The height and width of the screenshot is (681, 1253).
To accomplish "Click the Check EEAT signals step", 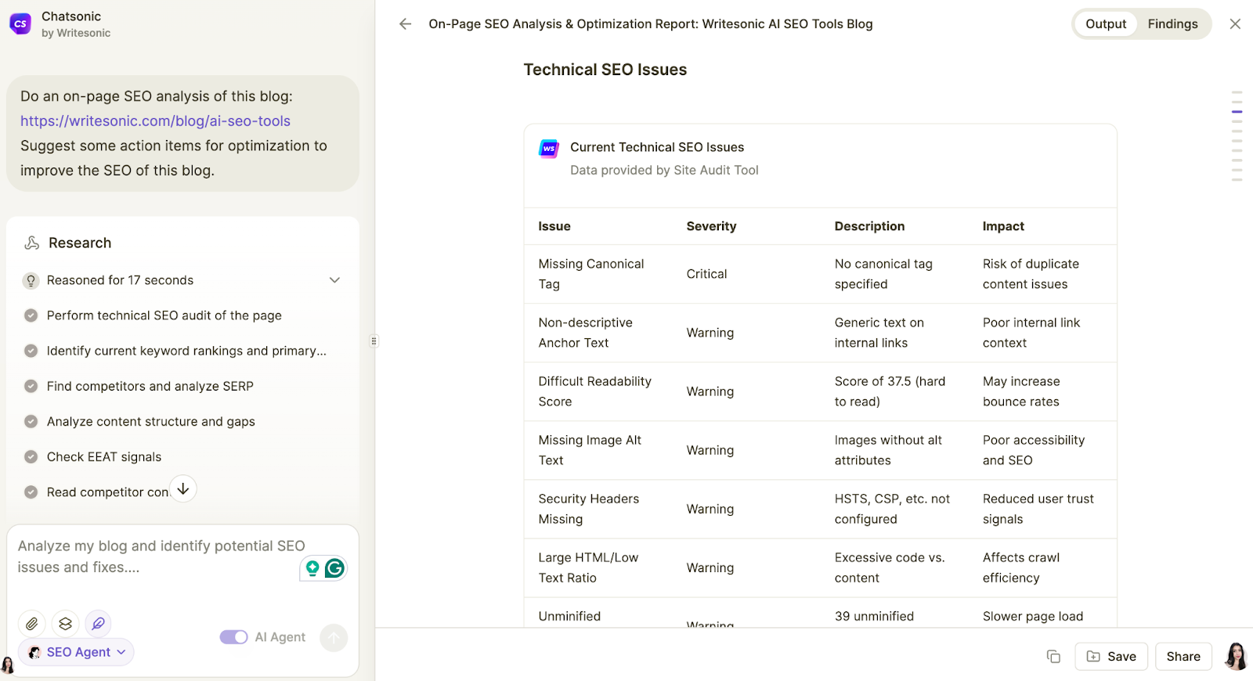I will coord(104,456).
